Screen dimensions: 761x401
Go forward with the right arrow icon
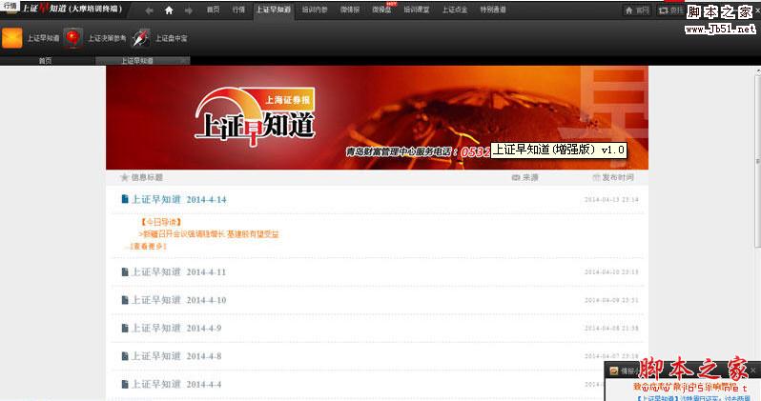pyautogui.click(x=188, y=10)
